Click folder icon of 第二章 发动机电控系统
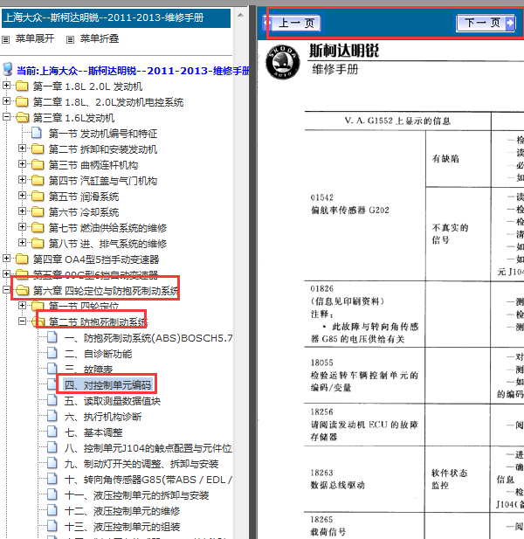Viewport: 524px width, 539px height. click(x=22, y=101)
